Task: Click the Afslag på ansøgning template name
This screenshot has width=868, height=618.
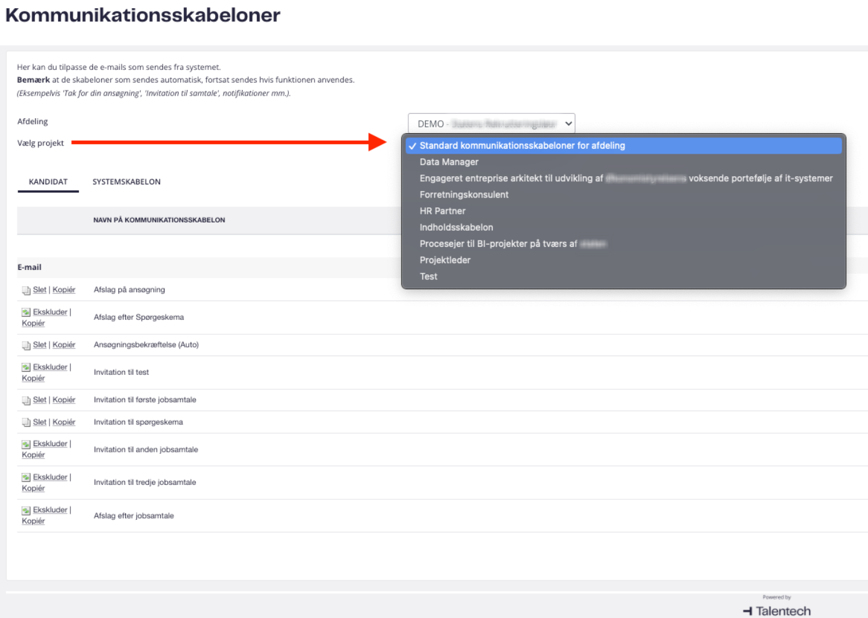Action: [x=129, y=290]
